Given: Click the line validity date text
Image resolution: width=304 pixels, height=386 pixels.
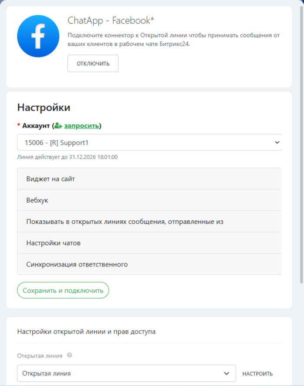Looking at the screenshot, I should (x=68, y=157).
